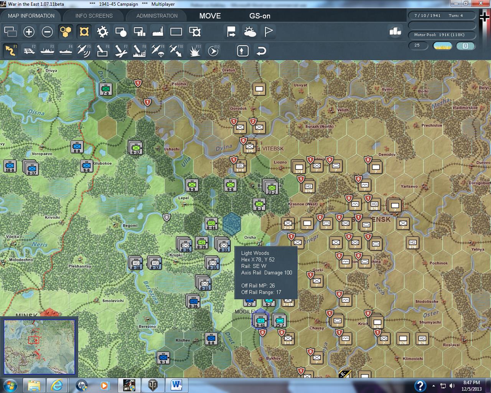Image resolution: width=491 pixels, height=393 pixels.
Task: Select the 23-2 unit stack
Action: (x=272, y=188)
